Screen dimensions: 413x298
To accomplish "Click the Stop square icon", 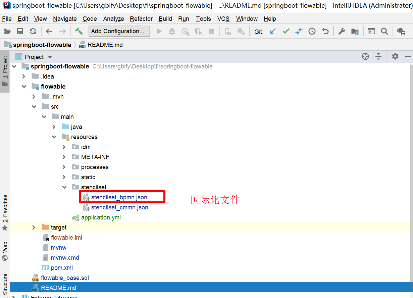I will pyautogui.click(x=211, y=31).
